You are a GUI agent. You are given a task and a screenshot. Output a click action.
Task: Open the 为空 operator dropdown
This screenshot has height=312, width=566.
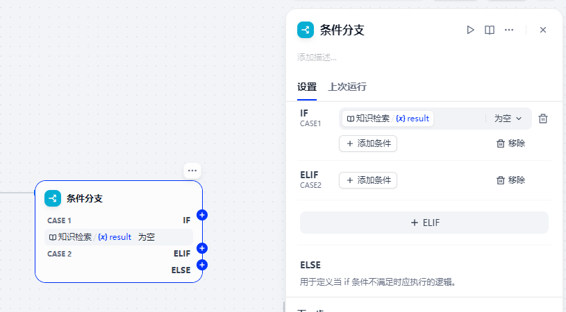pyautogui.click(x=508, y=119)
